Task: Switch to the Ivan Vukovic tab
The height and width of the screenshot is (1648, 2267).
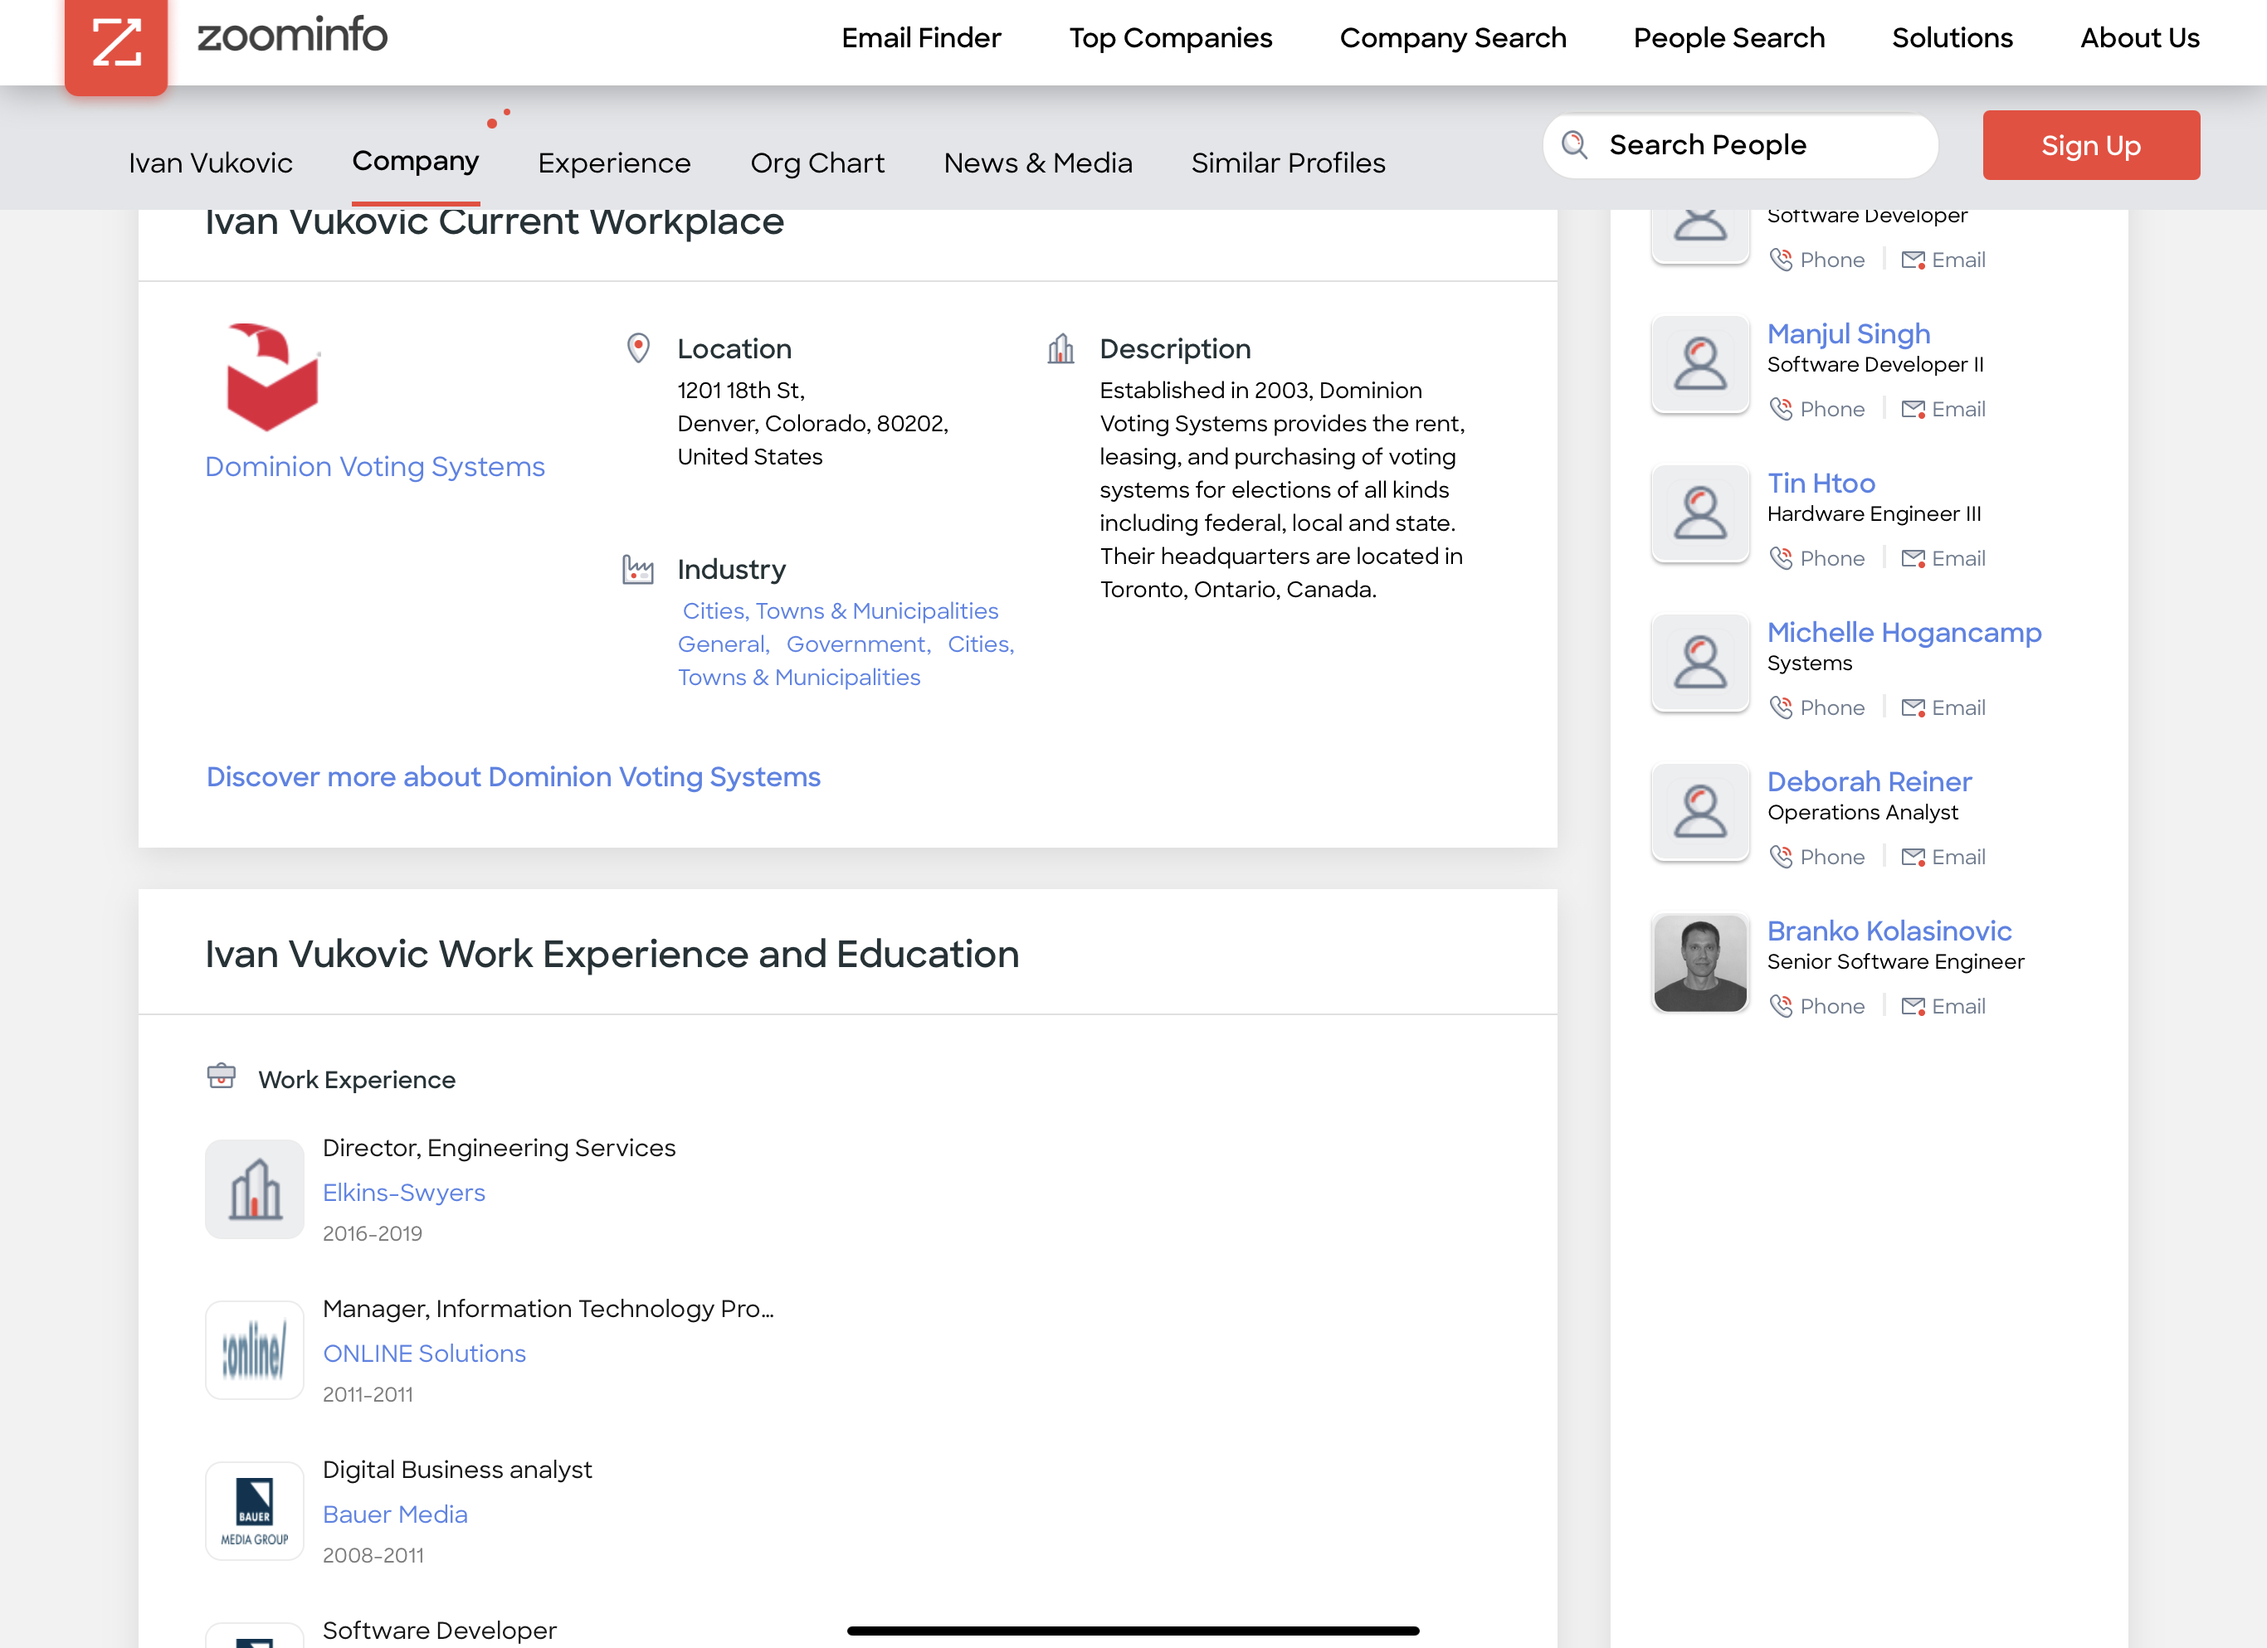Action: coord(210,163)
